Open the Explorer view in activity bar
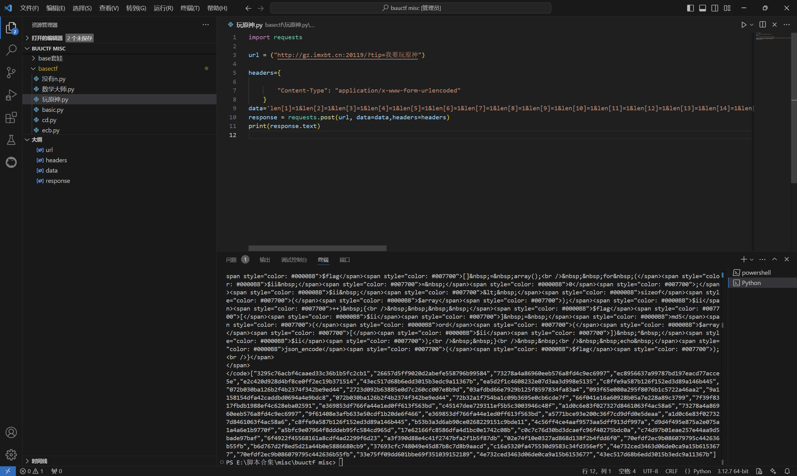The image size is (797, 476). tap(11, 28)
